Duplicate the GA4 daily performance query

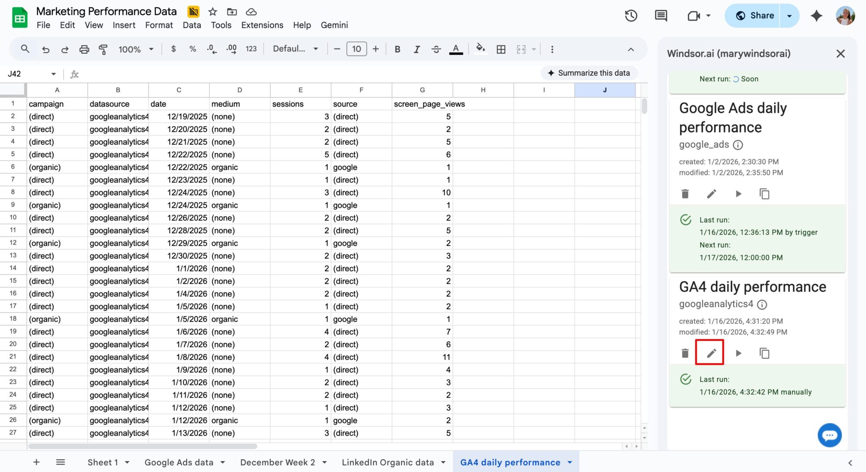(764, 353)
